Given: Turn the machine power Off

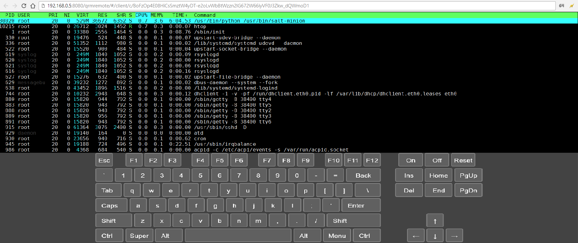Looking at the screenshot, I should [x=437, y=160].
